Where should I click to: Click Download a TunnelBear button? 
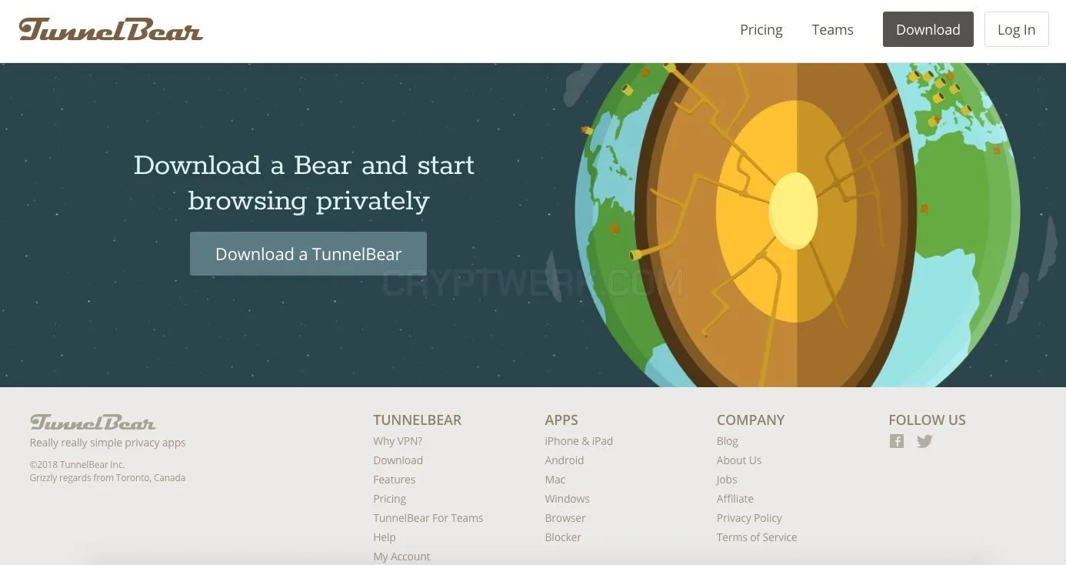[308, 254]
